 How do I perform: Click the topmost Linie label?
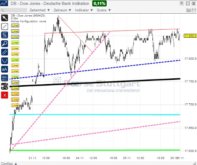pos(15,25)
